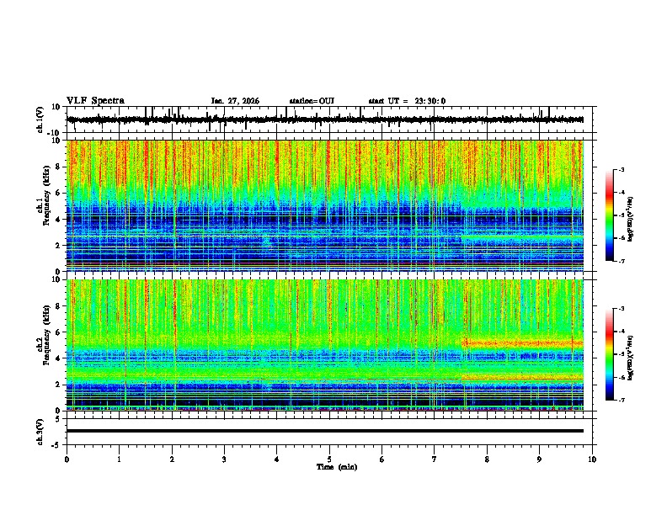This screenshot has height=515, width=667.
Task: Pick the ch.1 spectrogram color bar
Action: pos(610,215)
